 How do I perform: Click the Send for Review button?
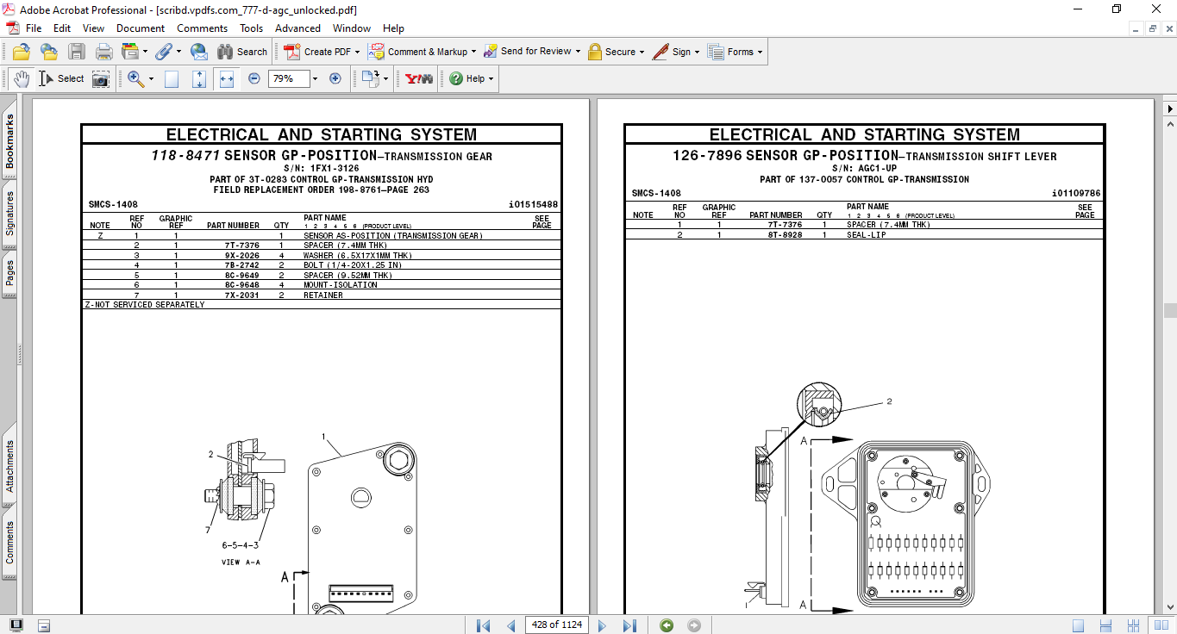(x=535, y=52)
